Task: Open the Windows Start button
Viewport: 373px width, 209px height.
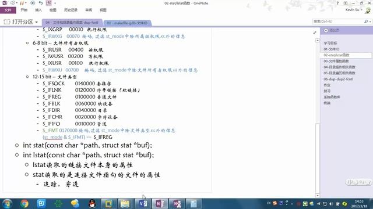Action: (7, 204)
